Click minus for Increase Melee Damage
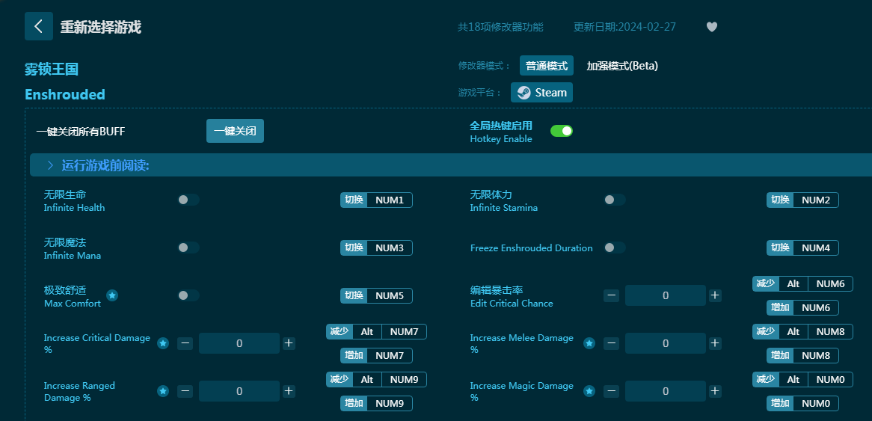The width and height of the screenshot is (872, 421). [611, 343]
